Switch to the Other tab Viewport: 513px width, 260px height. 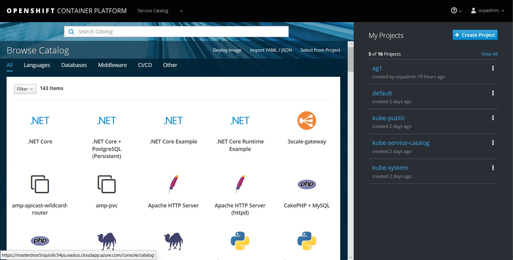tap(170, 65)
